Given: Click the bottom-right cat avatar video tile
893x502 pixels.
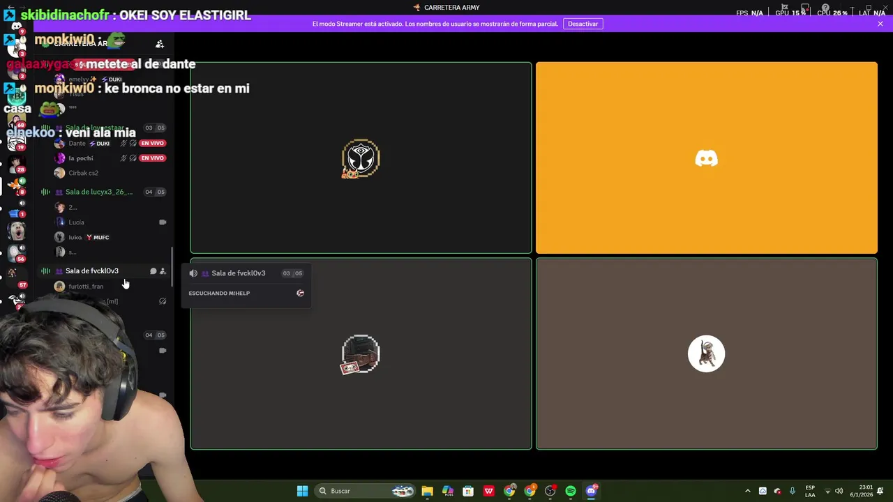Looking at the screenshot, I should (706, 354).
